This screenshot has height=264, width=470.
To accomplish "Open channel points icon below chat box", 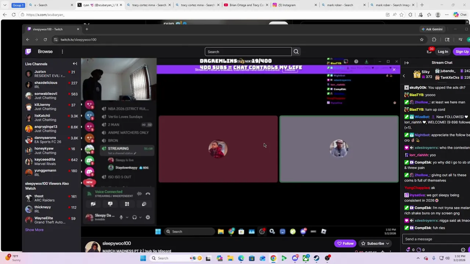I will [x=419, y=250].
